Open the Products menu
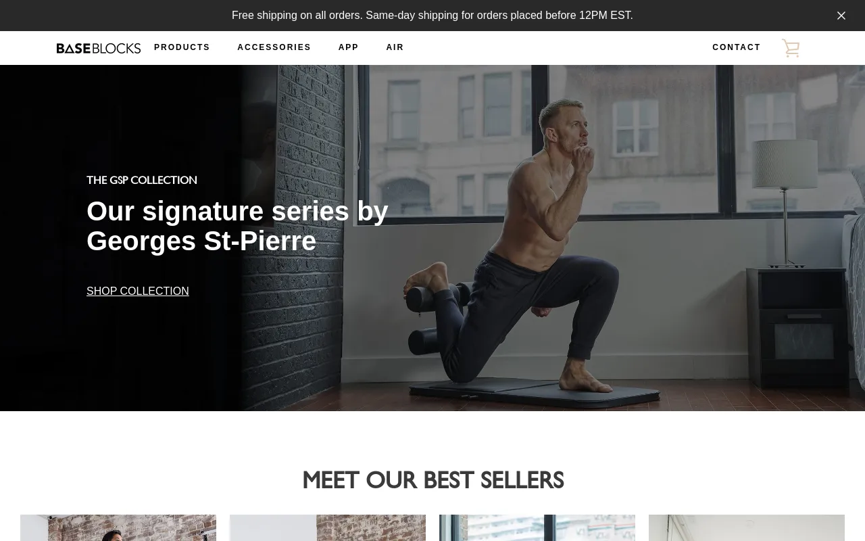Viewport: 865px width, 541px height. pyautogui.click(x=182, y=47)
